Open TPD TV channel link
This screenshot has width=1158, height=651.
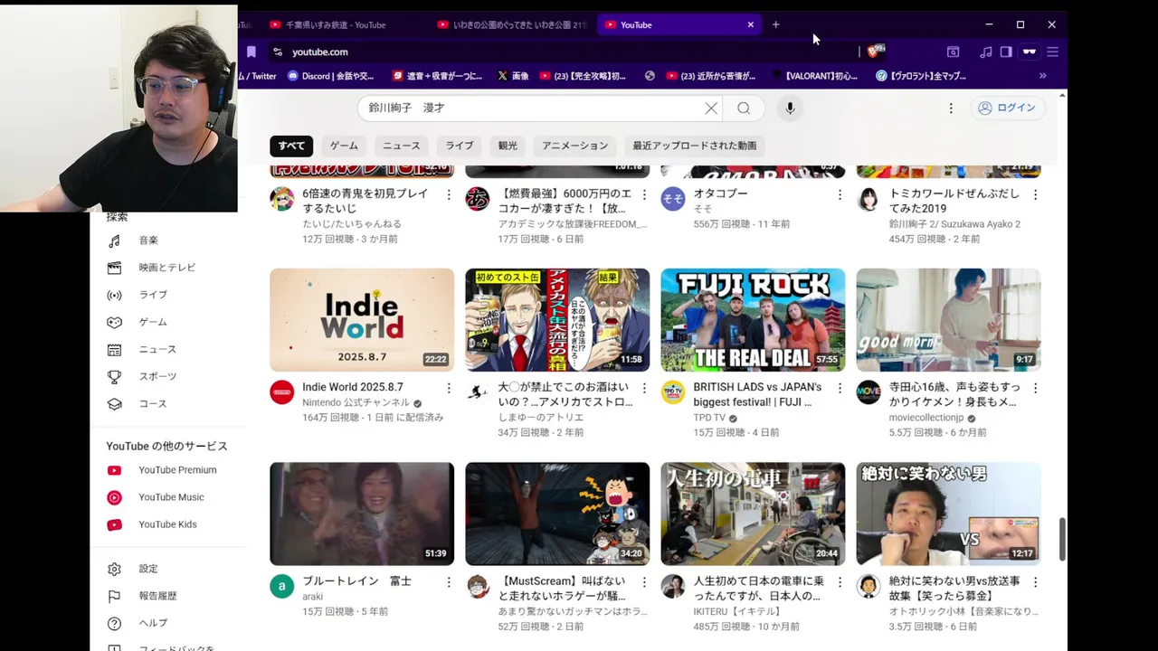(x=709, y=418)
